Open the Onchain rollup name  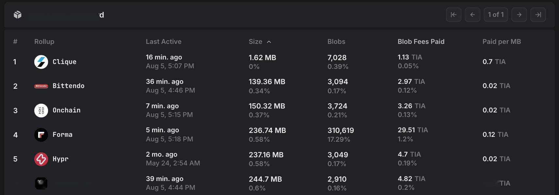click(x=67, y=110)
